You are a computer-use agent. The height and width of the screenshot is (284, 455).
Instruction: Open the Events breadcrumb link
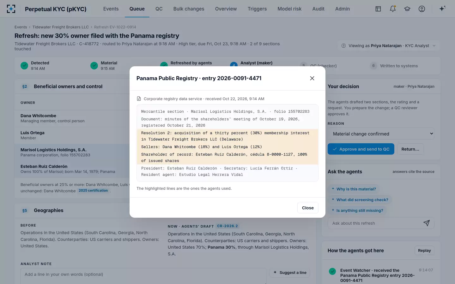(21, 27)
